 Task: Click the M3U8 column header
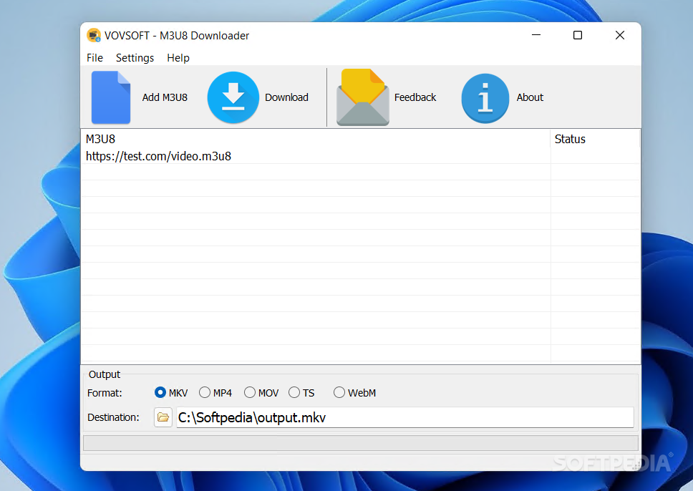[x=316, y=140]
